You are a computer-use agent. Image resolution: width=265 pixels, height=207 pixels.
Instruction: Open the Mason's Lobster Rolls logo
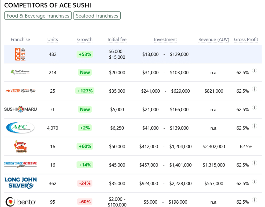coord(20,91)
